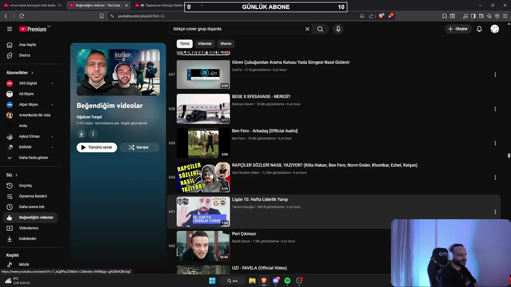Reload the page in browser

pos(22,16)
